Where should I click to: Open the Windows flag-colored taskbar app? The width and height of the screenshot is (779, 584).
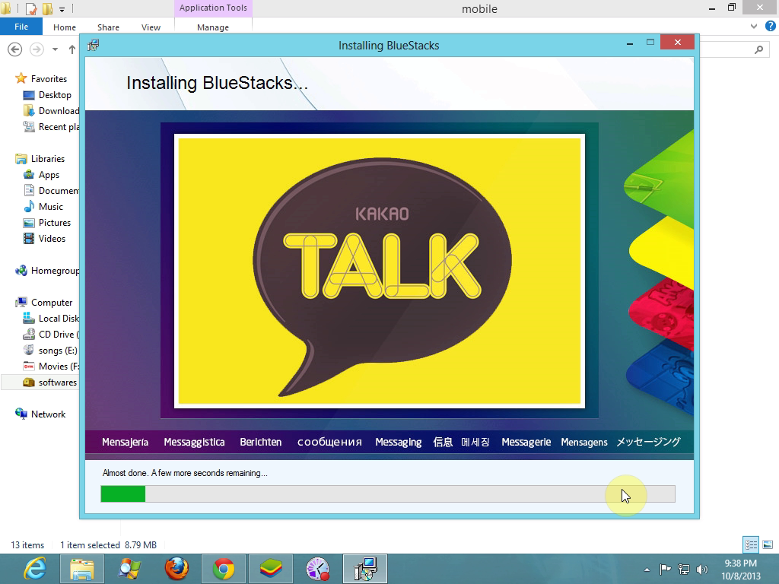(x=129, y=569)
